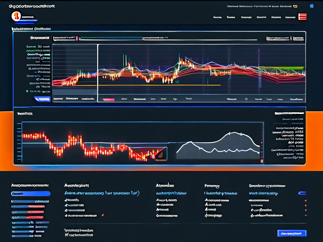Click the small flag icon beside the globe
The height and width of the screenshot is (242, 323).
[295, 6]
